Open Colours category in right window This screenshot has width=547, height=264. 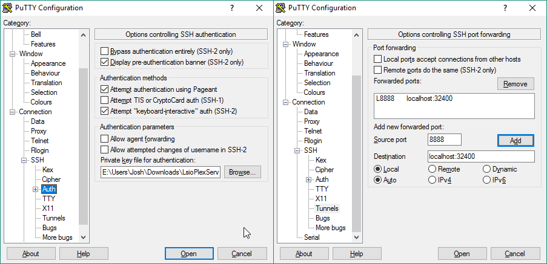(x=314, y=92)
